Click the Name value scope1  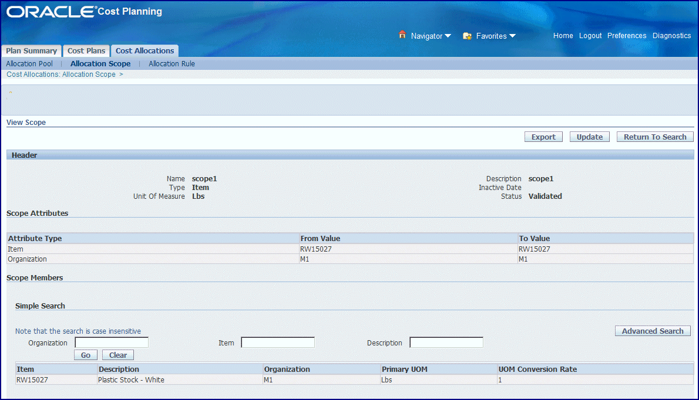point(204,179)
